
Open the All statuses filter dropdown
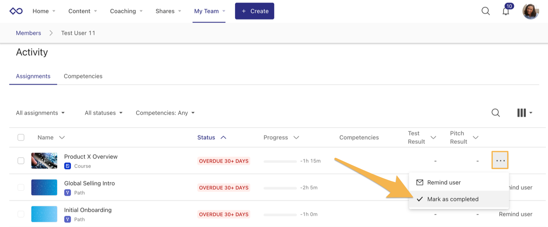[104, 113]
